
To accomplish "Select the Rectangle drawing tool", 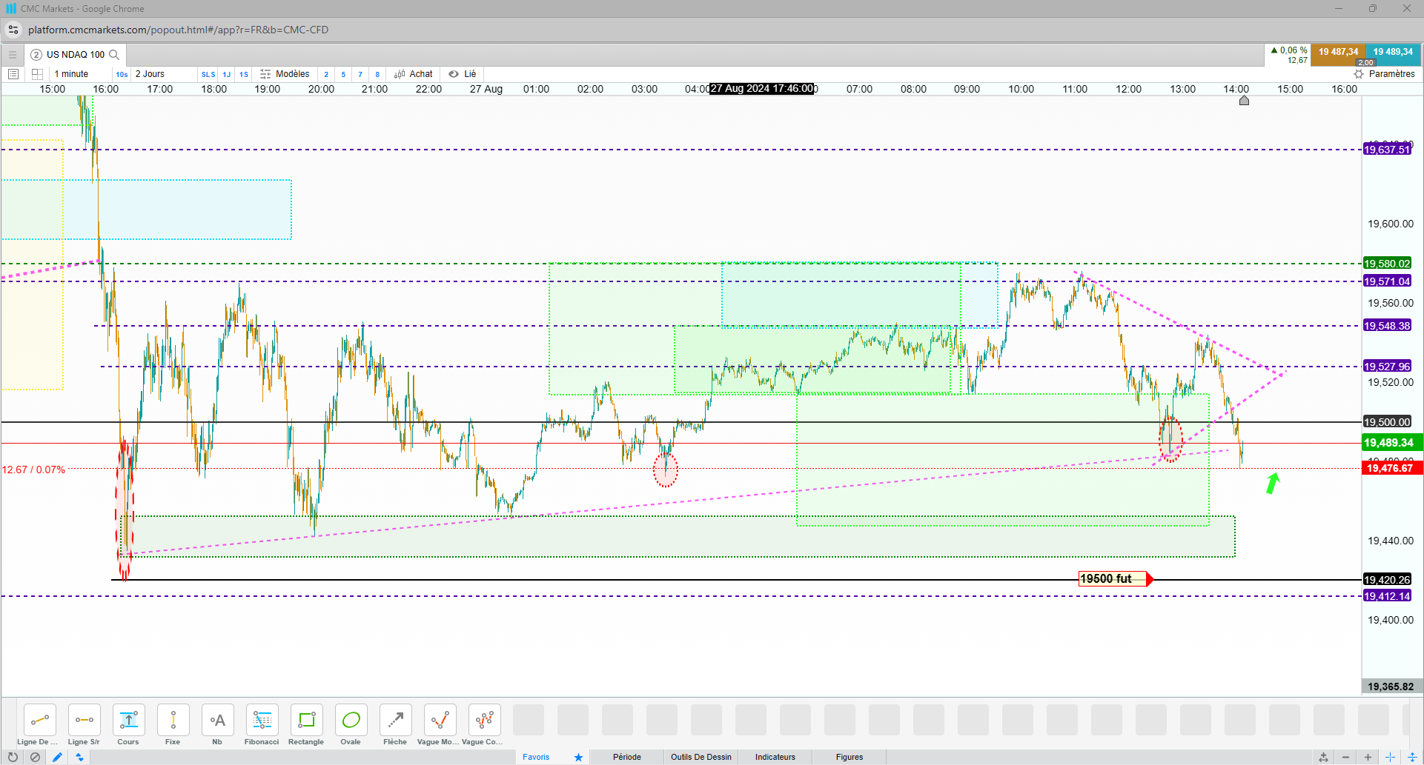I will (x=306, y=725).
